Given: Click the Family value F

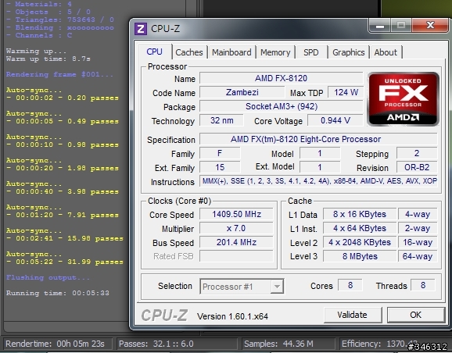Looking at the screenshot, I should [220, 153].
